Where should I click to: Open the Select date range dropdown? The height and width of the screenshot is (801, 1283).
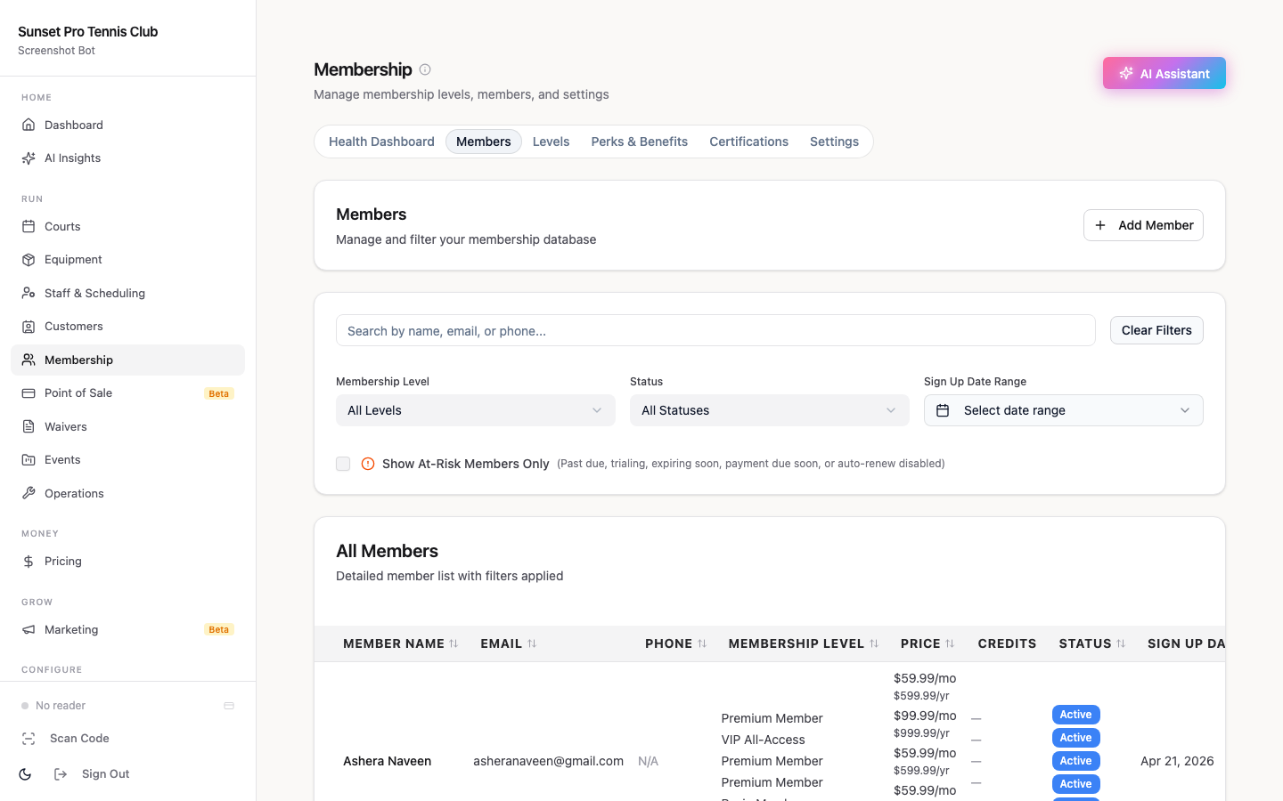point(1064,410)
